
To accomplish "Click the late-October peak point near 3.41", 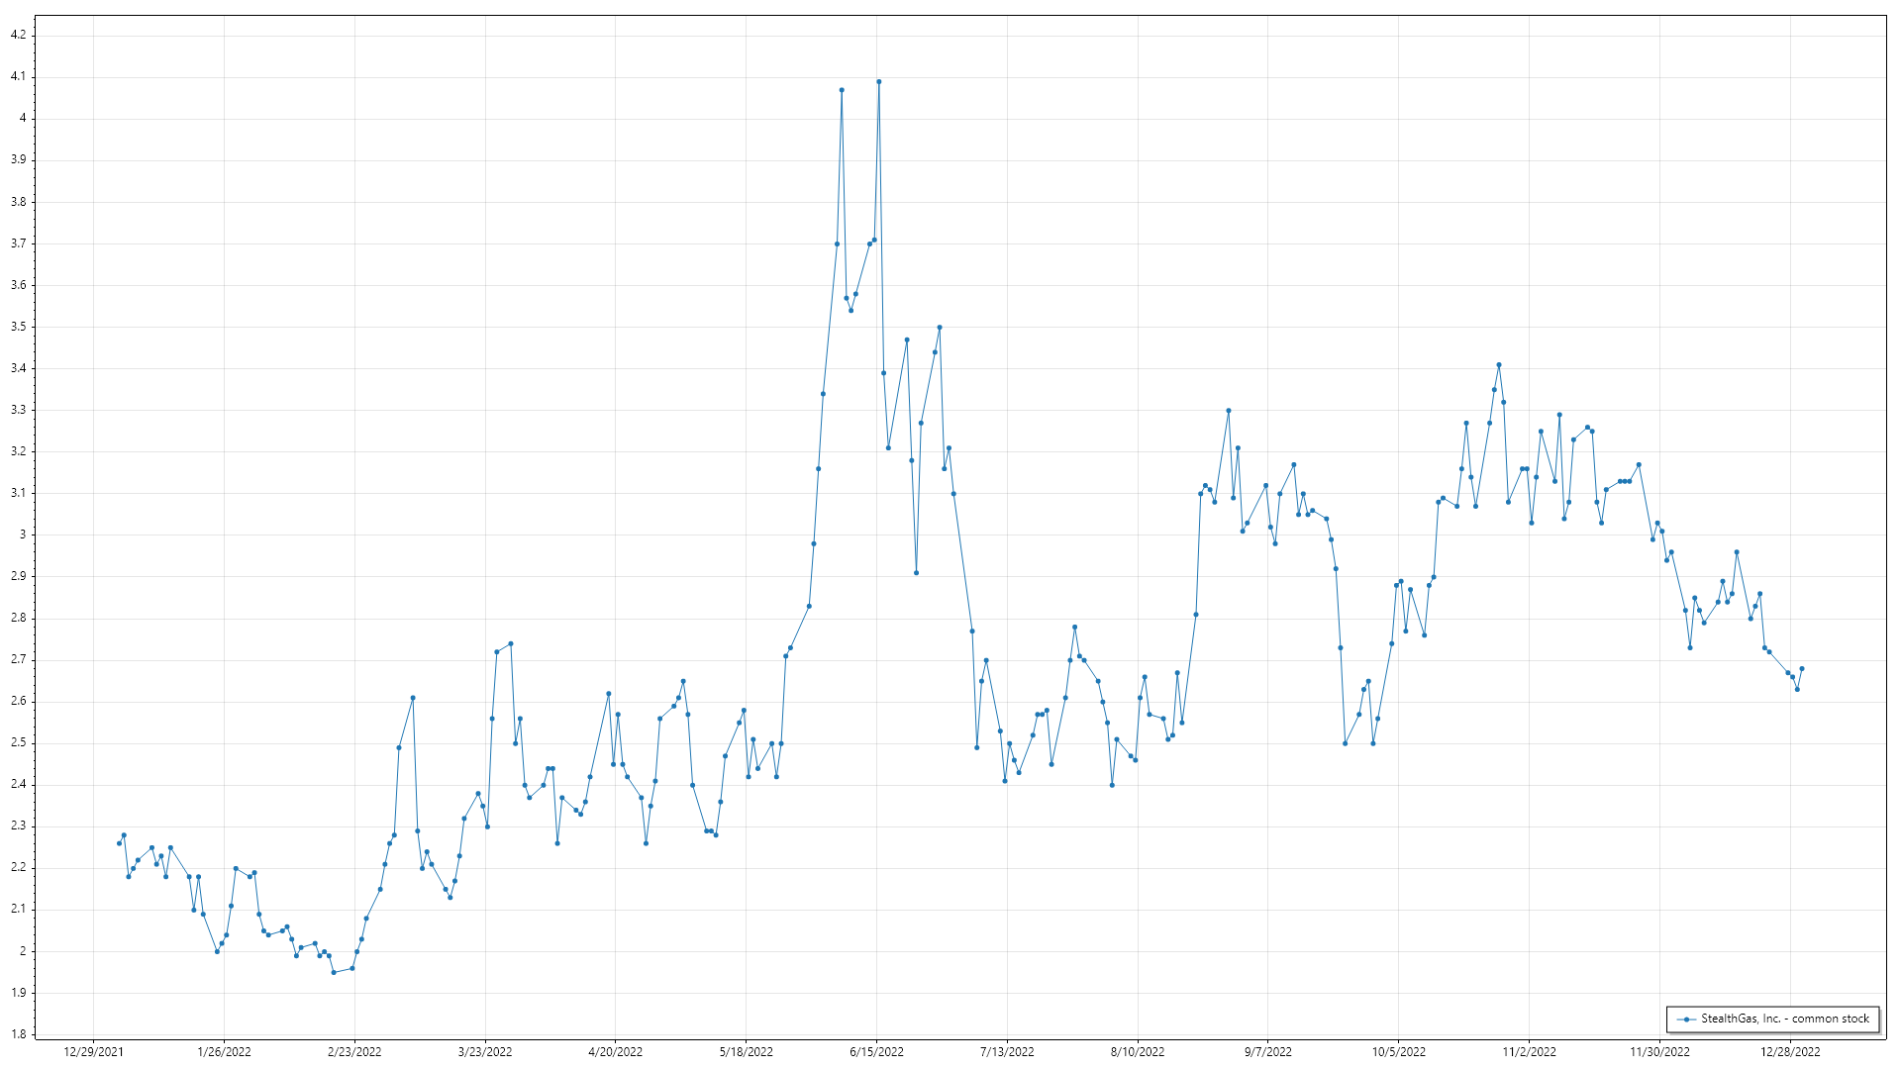I will (x=1499, y=365).
